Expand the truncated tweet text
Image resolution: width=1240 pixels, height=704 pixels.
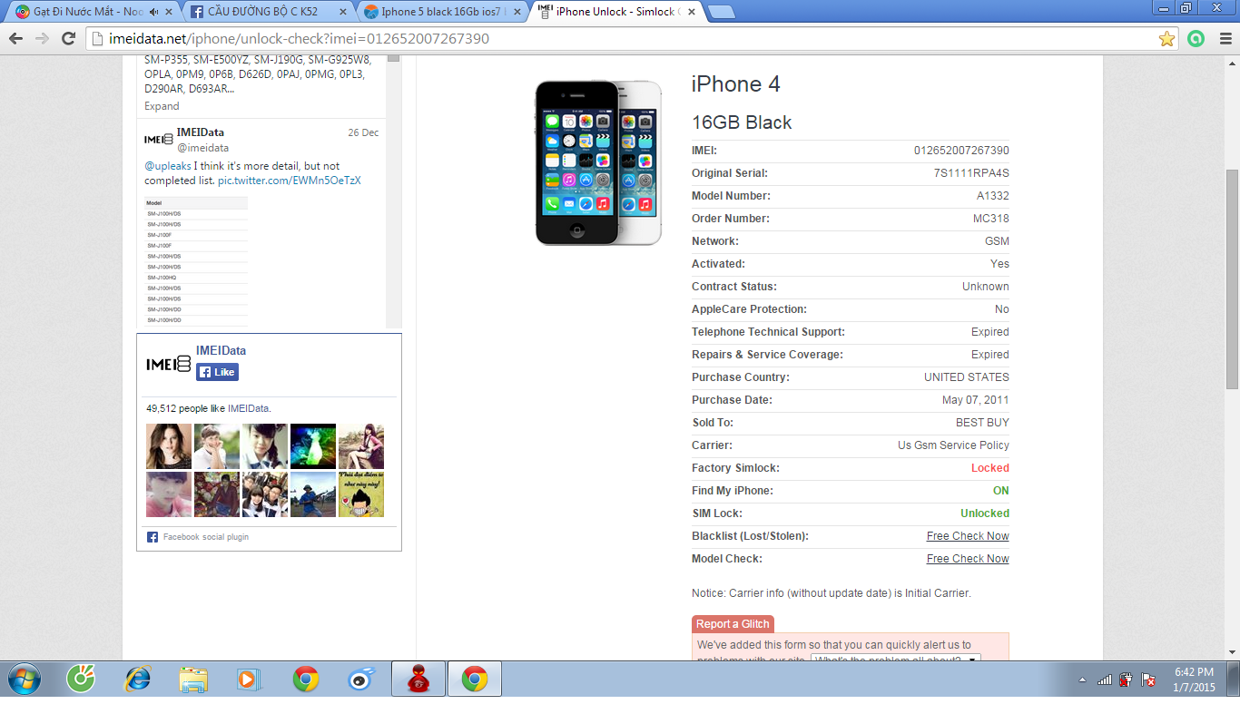[x=162, y=106]
